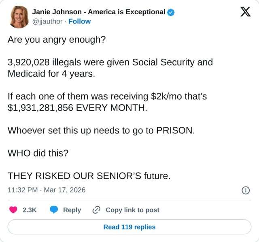Click the blue verified checkmark badge
The image size is (259, 242).
(171, 12)
